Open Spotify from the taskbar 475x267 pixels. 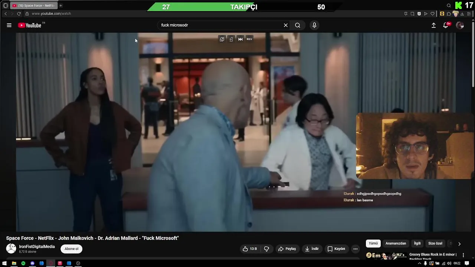point(23,263)
